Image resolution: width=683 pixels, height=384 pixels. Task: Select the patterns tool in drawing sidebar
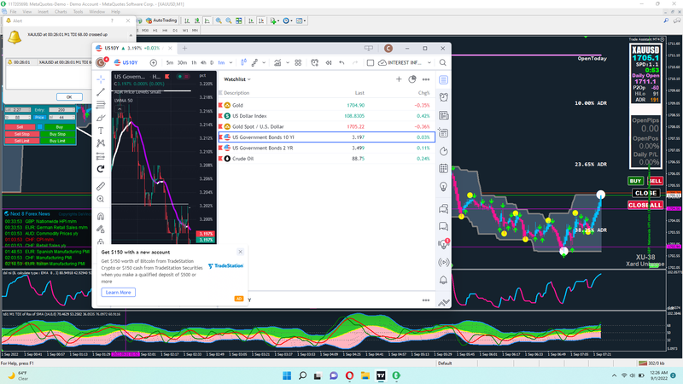point(101,143)
